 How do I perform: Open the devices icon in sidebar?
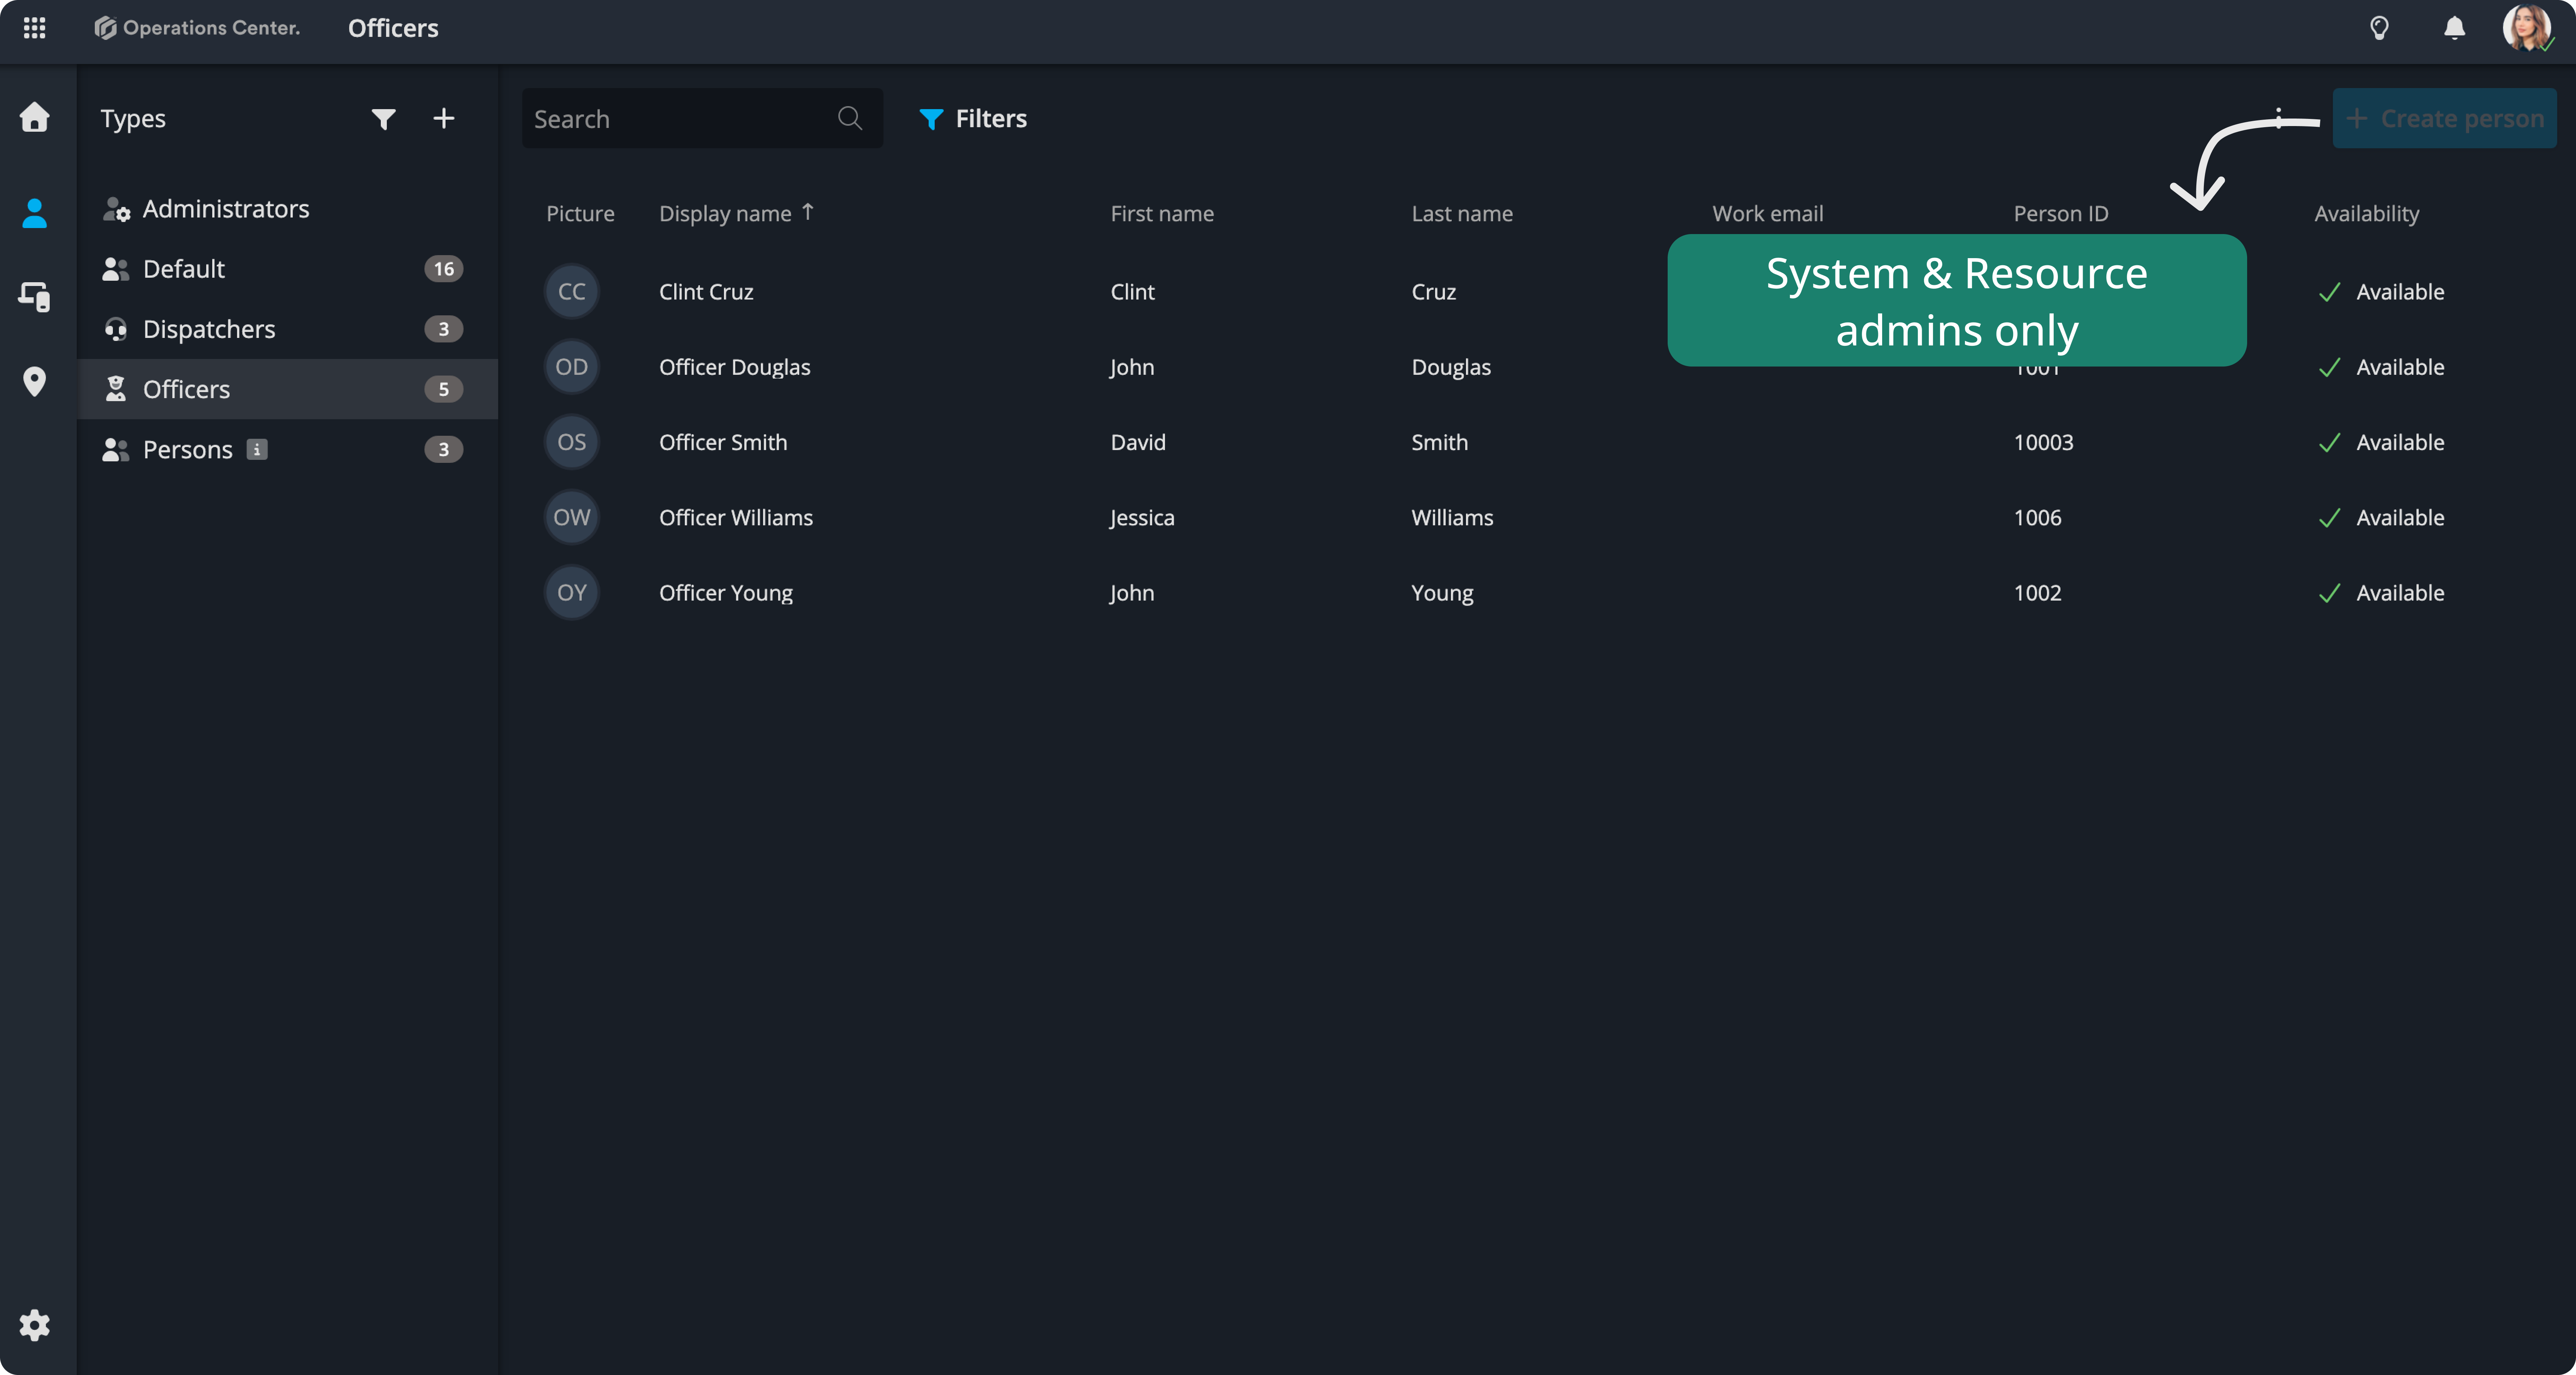coord(34,296)
